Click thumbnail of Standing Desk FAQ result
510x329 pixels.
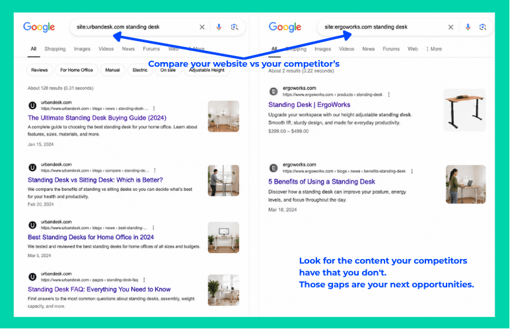pyautogui.click(x=223, y=290)
